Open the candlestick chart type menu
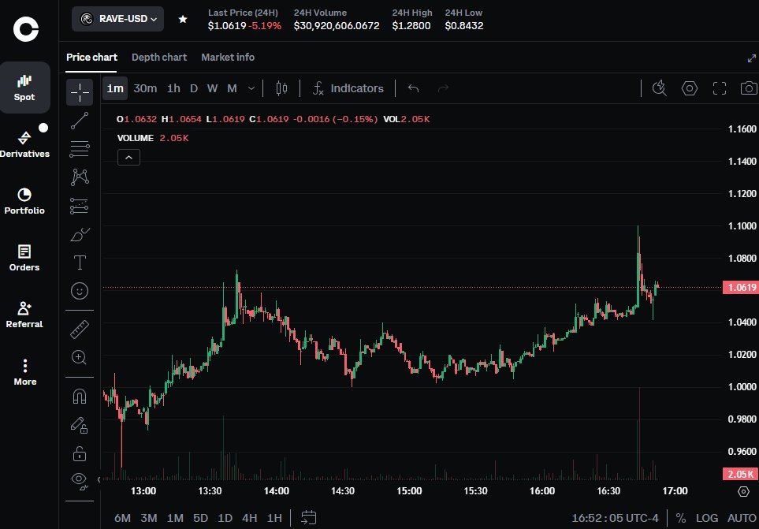The height and width of the screenshot is (529, 759). click(x=281, y=88)
